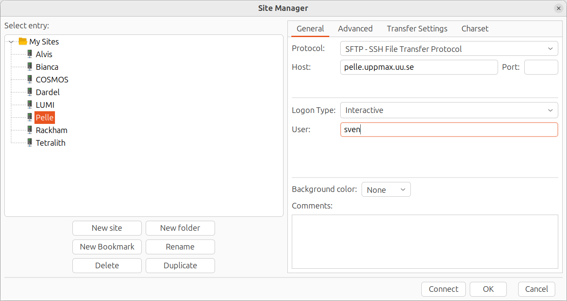567x301 pixels.
Task: Click the server icon beside LUMI
Action: (30, 105)
